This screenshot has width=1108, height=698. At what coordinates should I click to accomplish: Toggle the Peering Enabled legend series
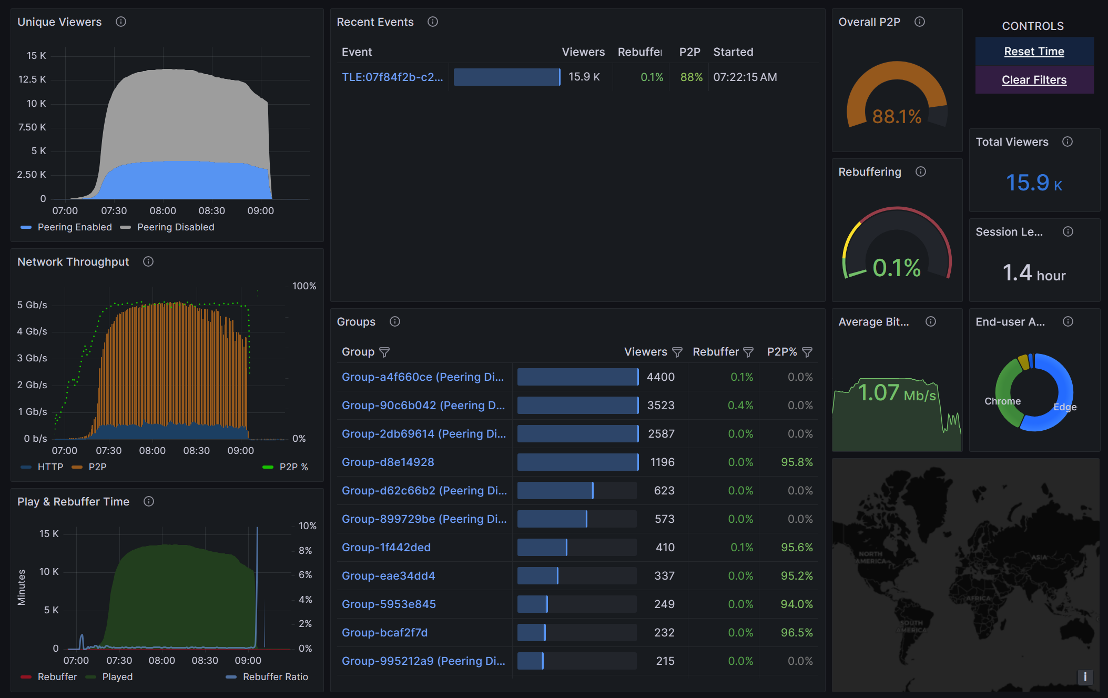[75, 227]
